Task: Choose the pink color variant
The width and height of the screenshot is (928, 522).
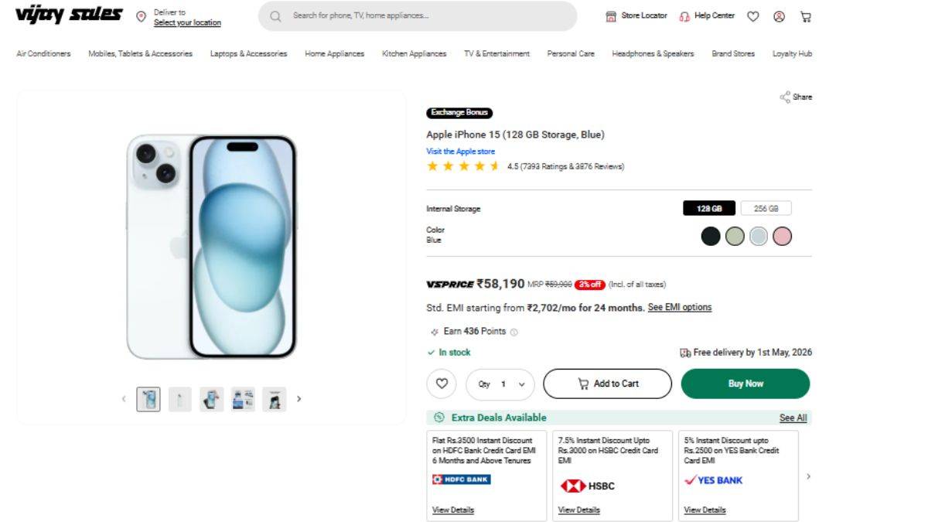Action: coord(782,236)
